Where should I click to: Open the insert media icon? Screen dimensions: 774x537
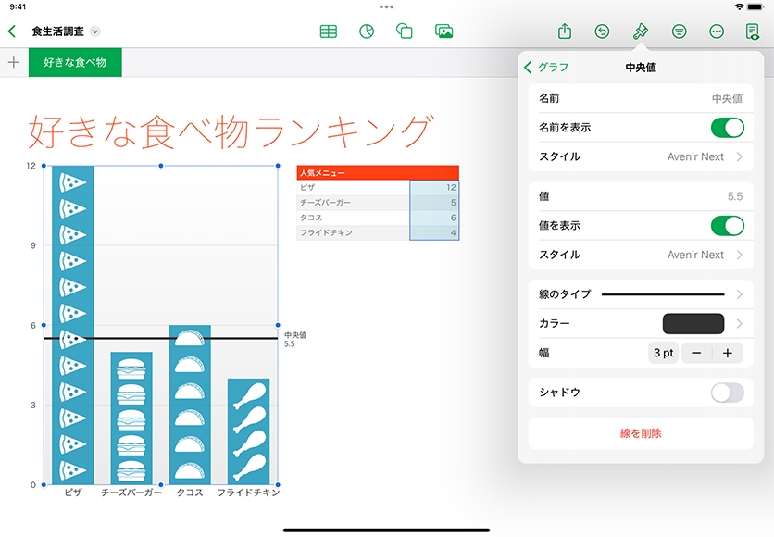coord(443,31)
